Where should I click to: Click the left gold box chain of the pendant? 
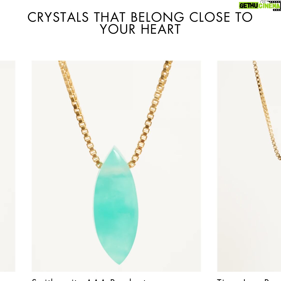(x=80, y=113)
